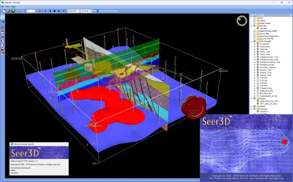293x182 pixels.
Task: Select Hand_Drawn_Crs_Secs in the tree
Action: 269,101
